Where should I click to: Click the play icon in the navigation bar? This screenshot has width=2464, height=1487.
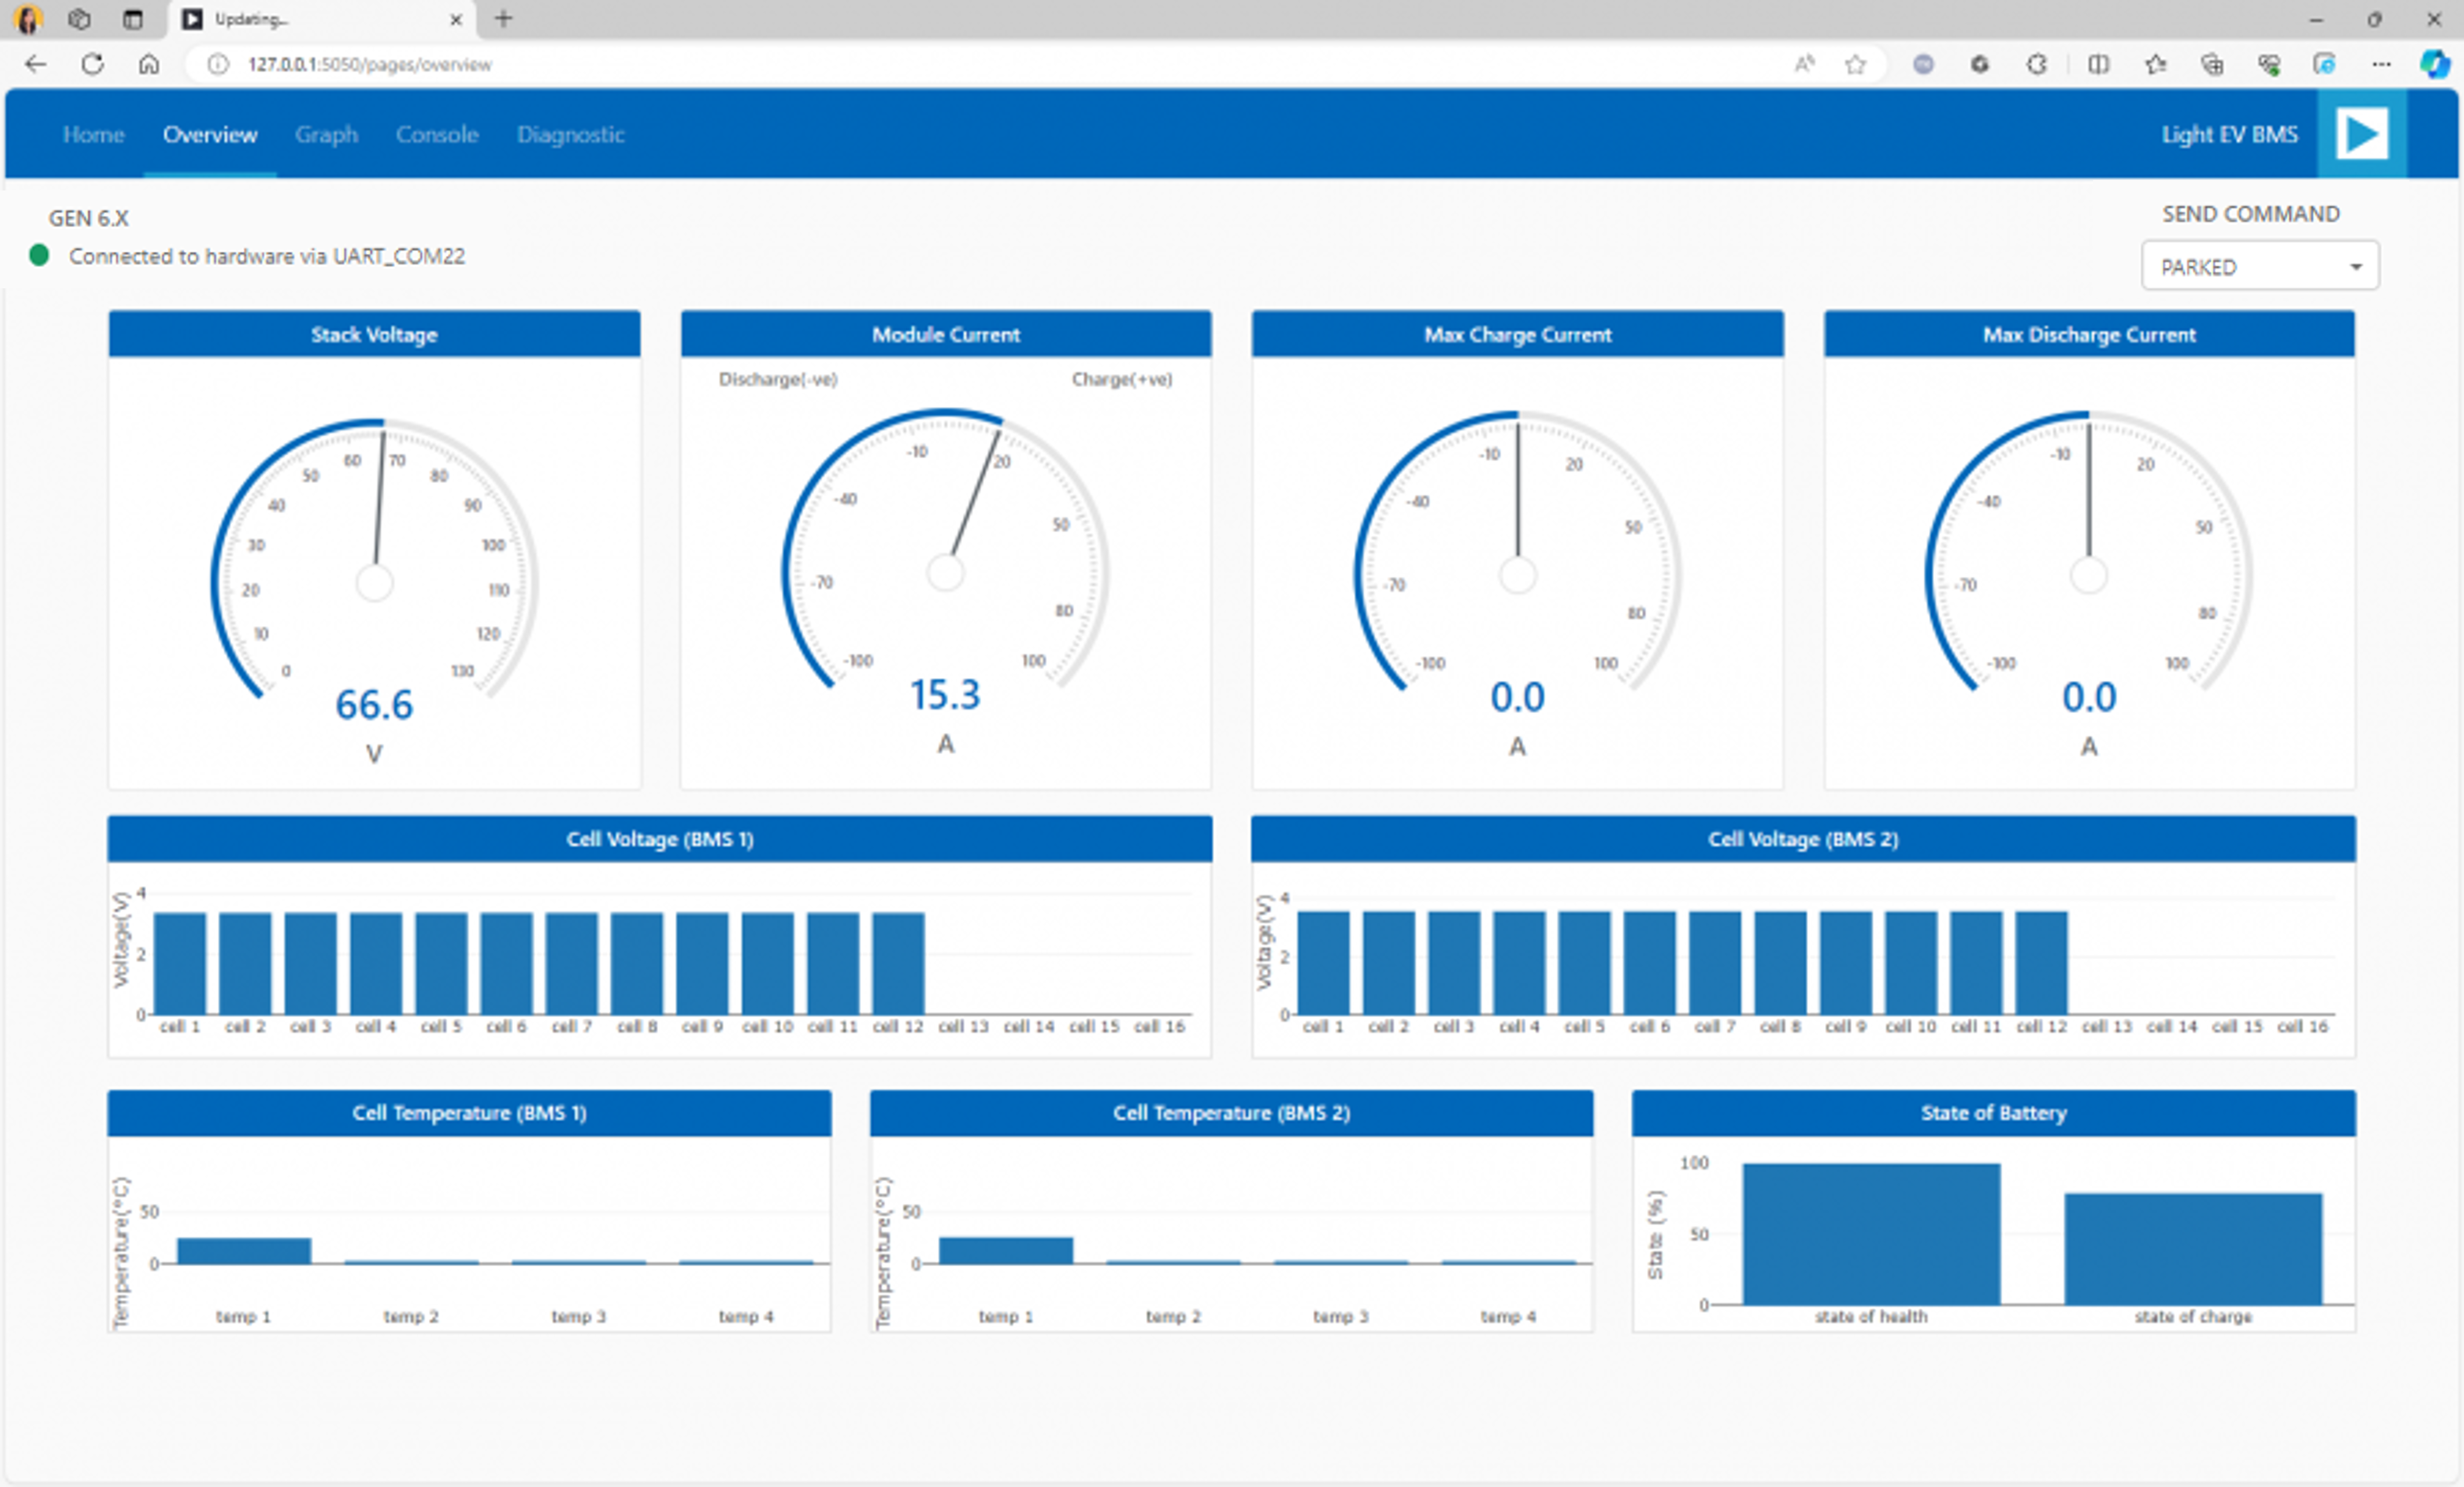coord(2362,133)
